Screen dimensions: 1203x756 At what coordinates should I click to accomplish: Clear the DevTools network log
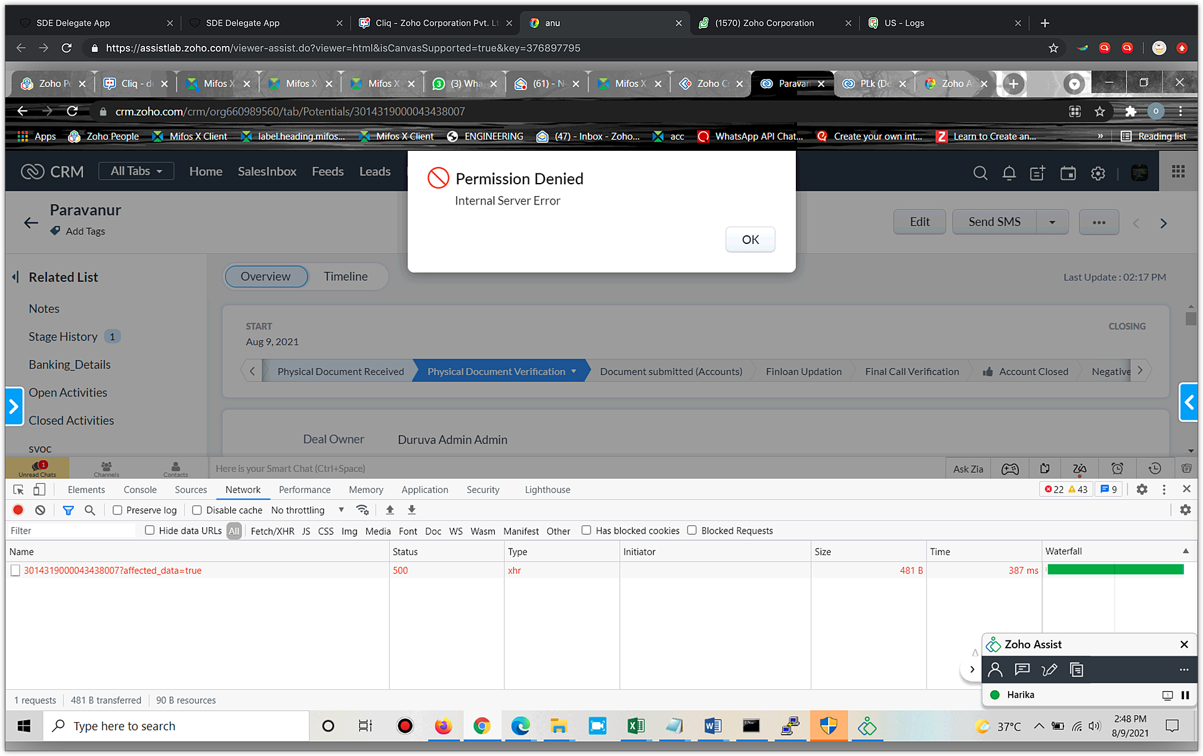tap(40, 510)
